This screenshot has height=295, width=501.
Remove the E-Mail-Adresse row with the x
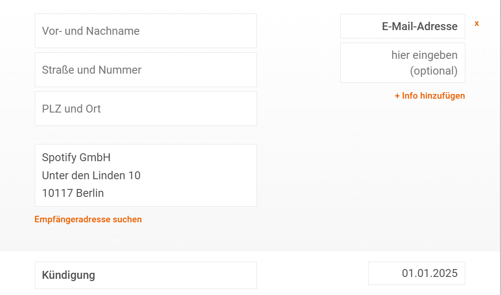pos(476,23)
